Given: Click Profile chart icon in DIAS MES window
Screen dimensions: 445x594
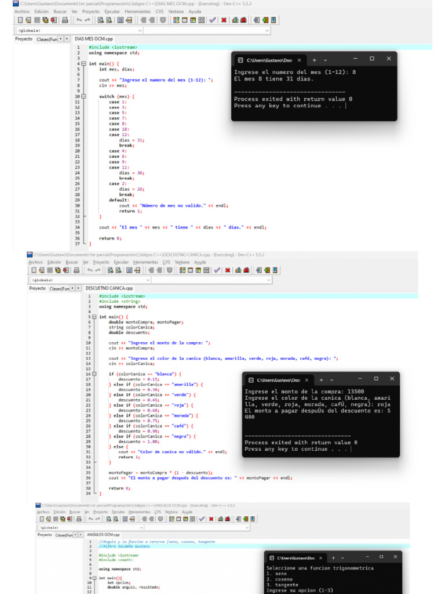Looking at the screenshot, I should 235,20.
